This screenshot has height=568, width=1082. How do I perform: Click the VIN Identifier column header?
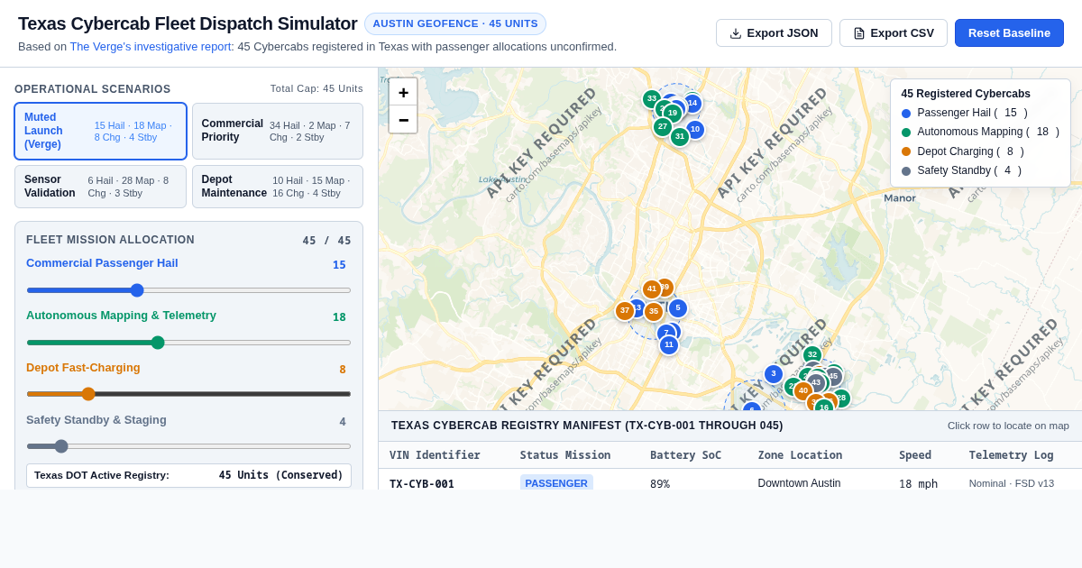[435, 455]
